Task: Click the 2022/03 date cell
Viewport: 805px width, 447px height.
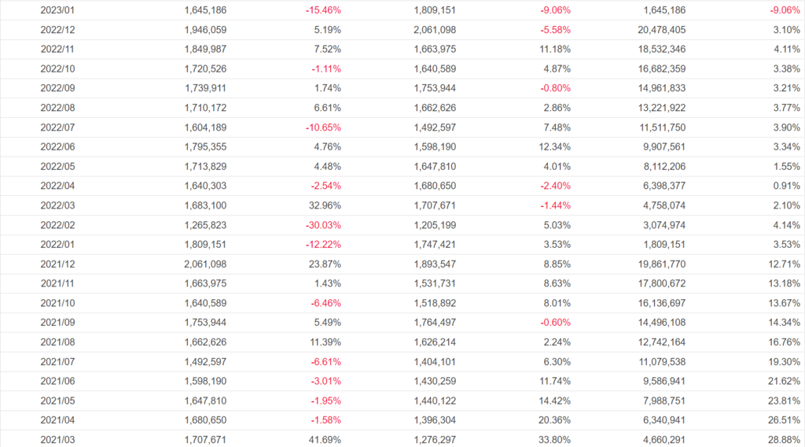Action: point(57,205)
